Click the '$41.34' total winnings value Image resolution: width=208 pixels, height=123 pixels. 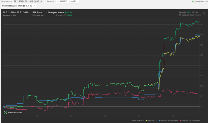click(x=69, y=12)
